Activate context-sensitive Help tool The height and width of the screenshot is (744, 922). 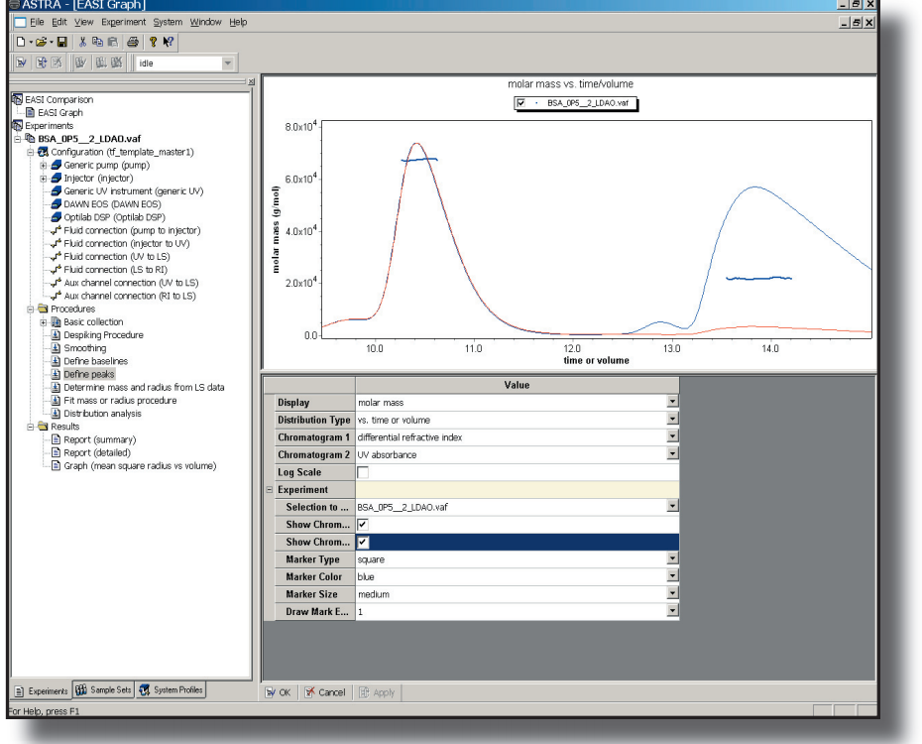(168, 42)
